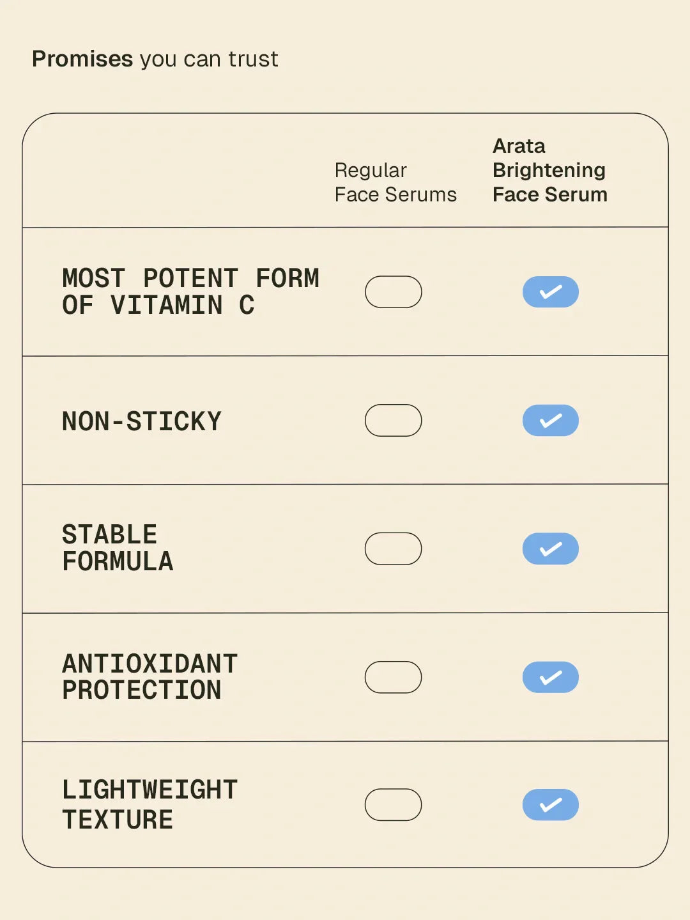
Task: Click the blue checkmark for Lightweight Texture
Action: coord(551,805)
